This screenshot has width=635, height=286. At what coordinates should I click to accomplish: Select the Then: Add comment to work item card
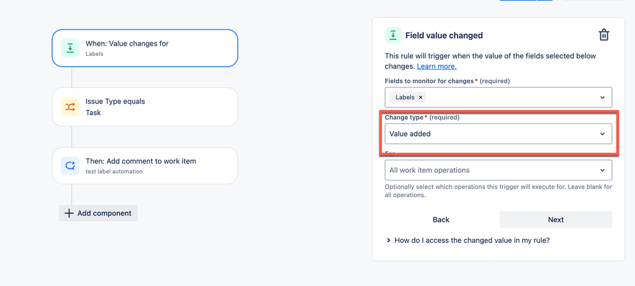pyautogui.click(x=144, y=166)
